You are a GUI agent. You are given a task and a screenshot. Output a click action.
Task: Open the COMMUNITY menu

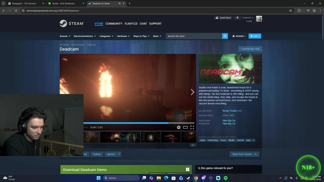pos(114,24)
